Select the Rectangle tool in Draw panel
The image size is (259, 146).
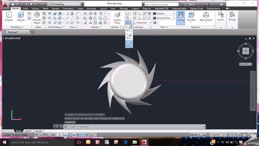(72, 23)
